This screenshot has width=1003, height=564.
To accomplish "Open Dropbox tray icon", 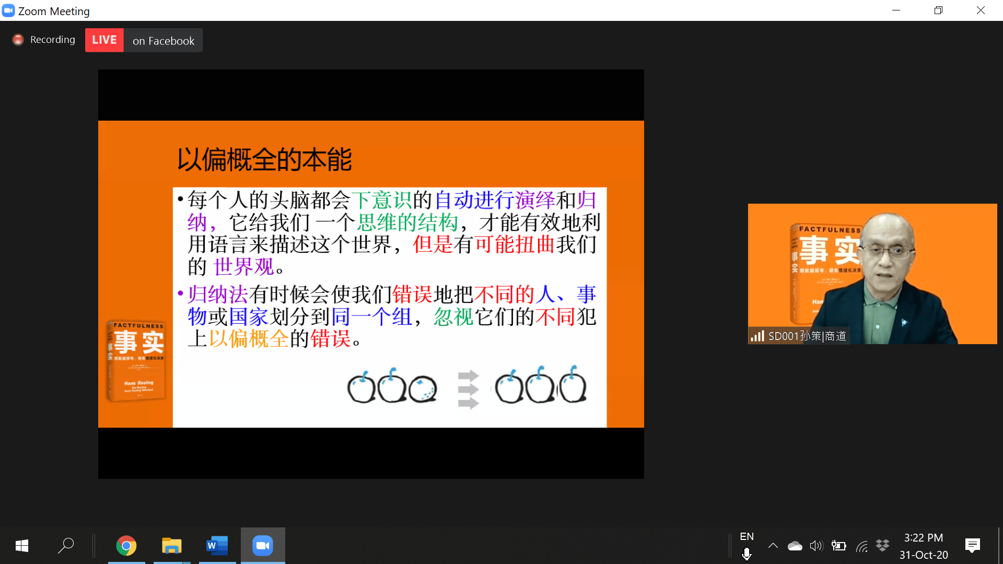I will point(883,546).
